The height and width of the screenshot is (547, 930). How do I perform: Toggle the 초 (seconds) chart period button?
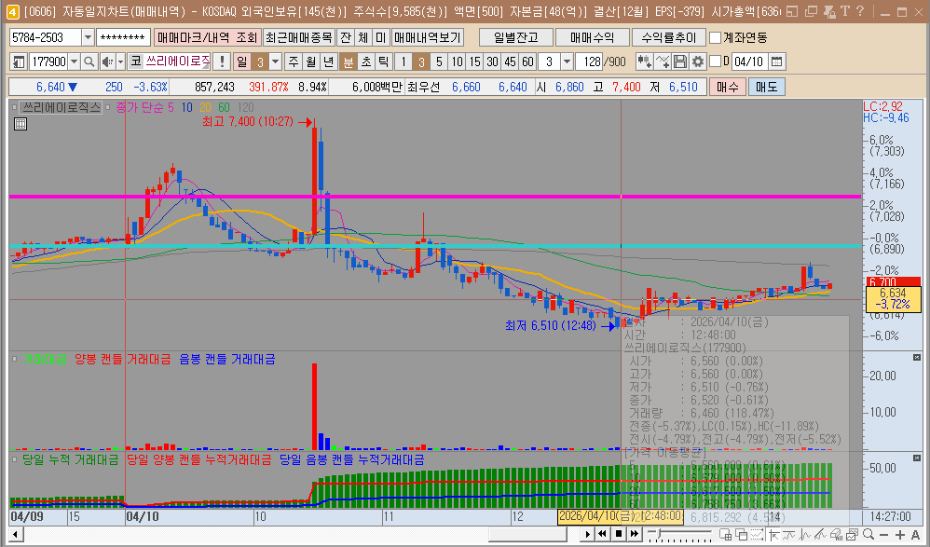[x=366, y=62]
